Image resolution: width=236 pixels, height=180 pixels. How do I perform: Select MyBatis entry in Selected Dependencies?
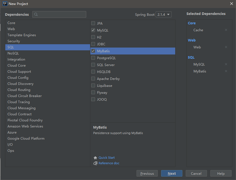coord(200,71)
